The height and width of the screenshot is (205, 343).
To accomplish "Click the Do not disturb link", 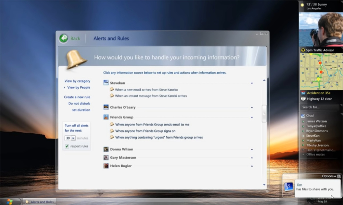I will coord(79,104).
